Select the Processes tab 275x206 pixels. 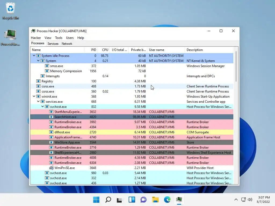pyautogui.click(x=38, y=43)
